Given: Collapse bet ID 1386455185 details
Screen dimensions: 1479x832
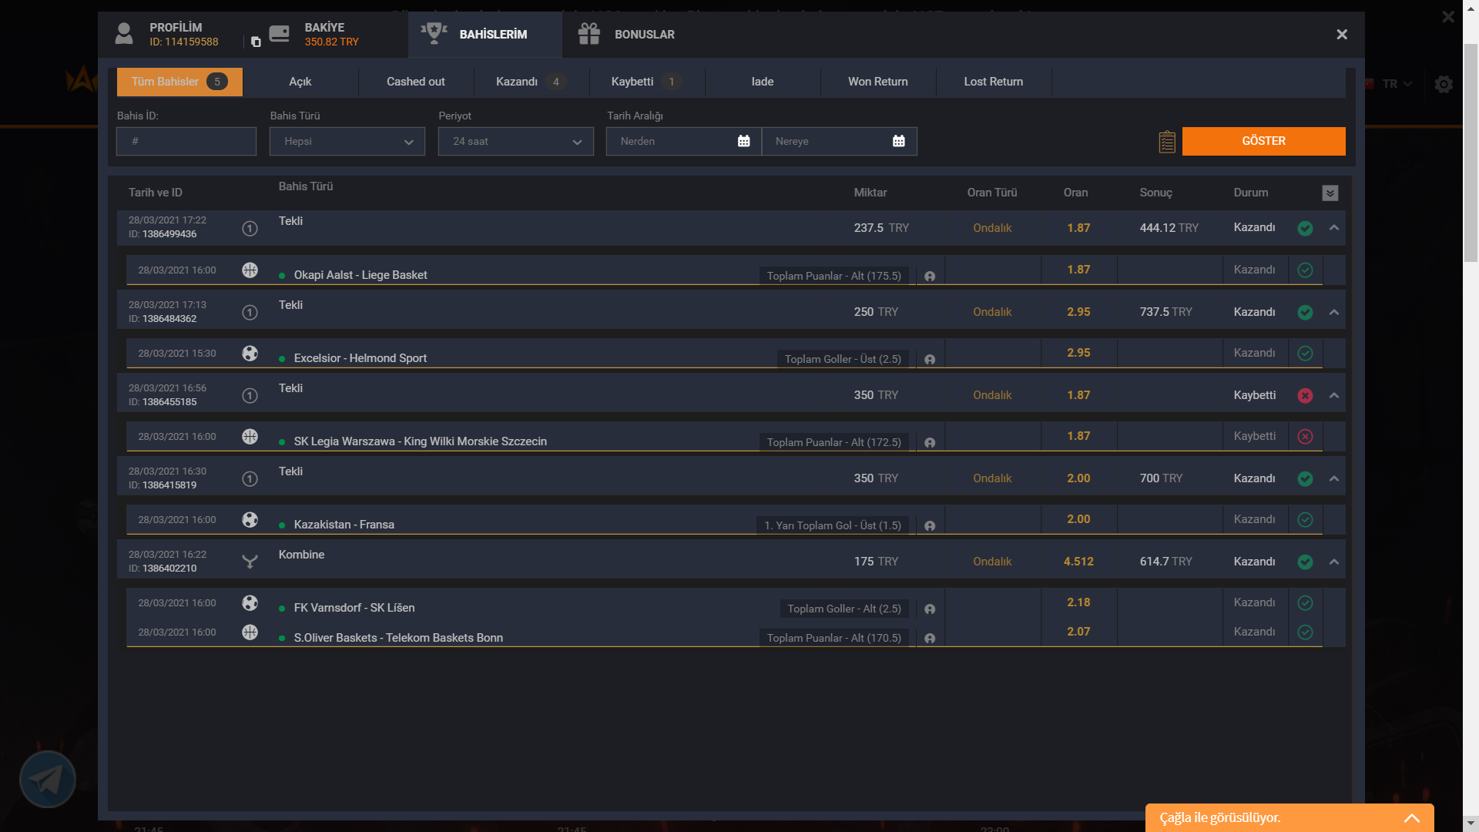Looking at the screenshot, I should tap(1334, 395).
